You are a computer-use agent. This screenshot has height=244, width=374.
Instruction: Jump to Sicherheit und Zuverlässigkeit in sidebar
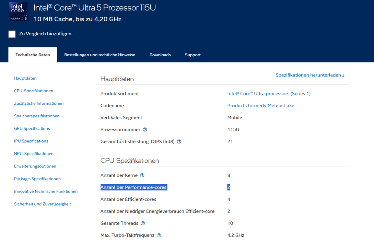click(43, 204)
